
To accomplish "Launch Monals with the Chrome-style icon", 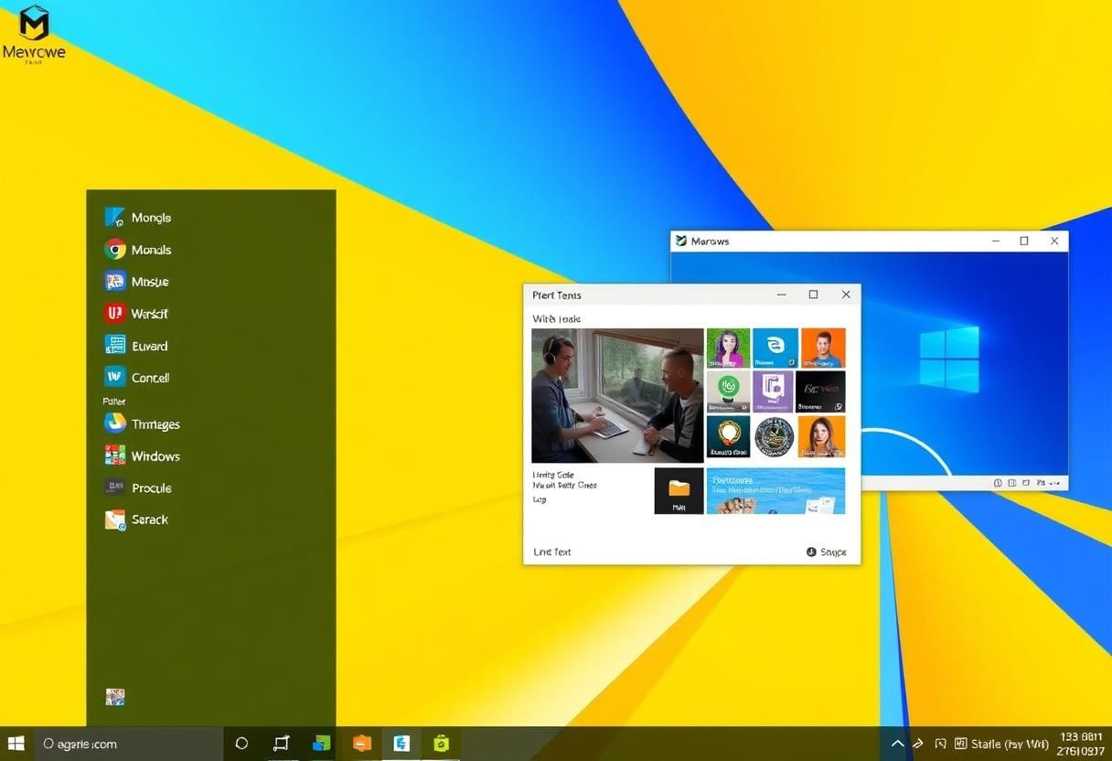I will [x=138, y=250].
